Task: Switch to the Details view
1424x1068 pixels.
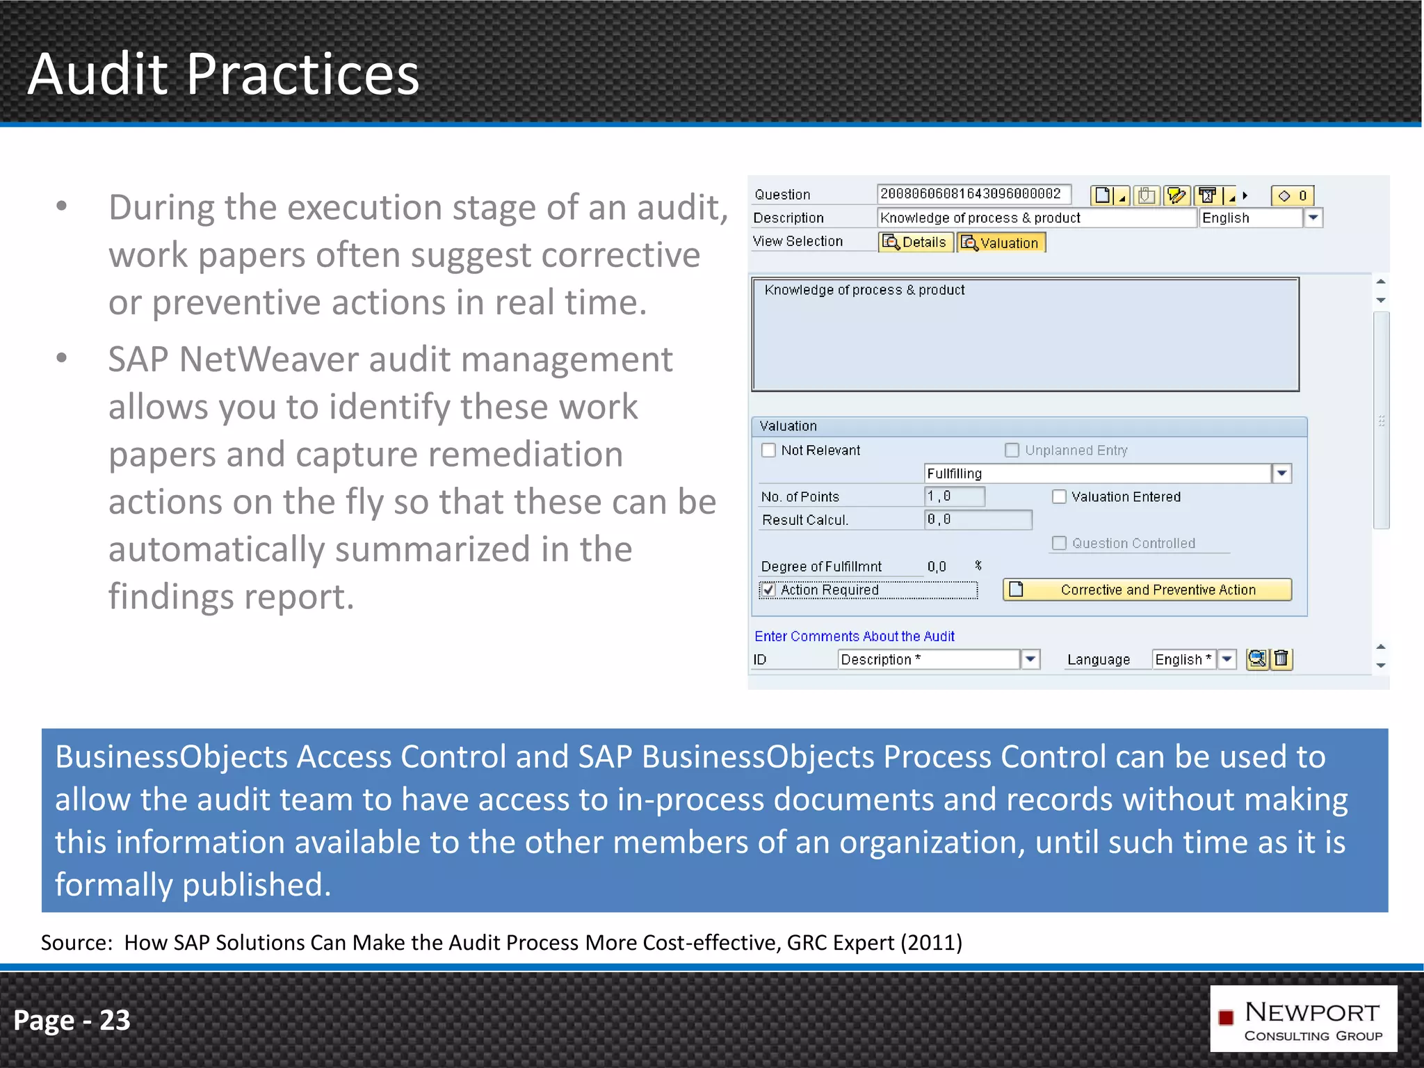Action: pos(915,242)
